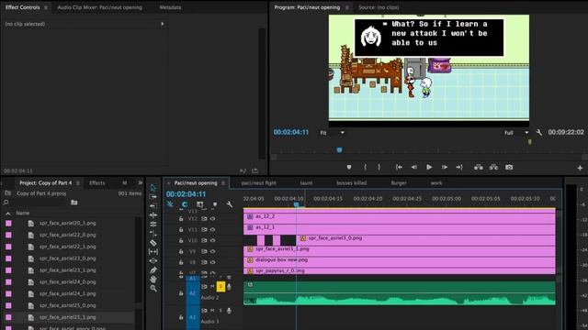The height and width of the screenshot is (330, 588).
Task: Mute the Audio 3 track
Action: coord(212,311)
